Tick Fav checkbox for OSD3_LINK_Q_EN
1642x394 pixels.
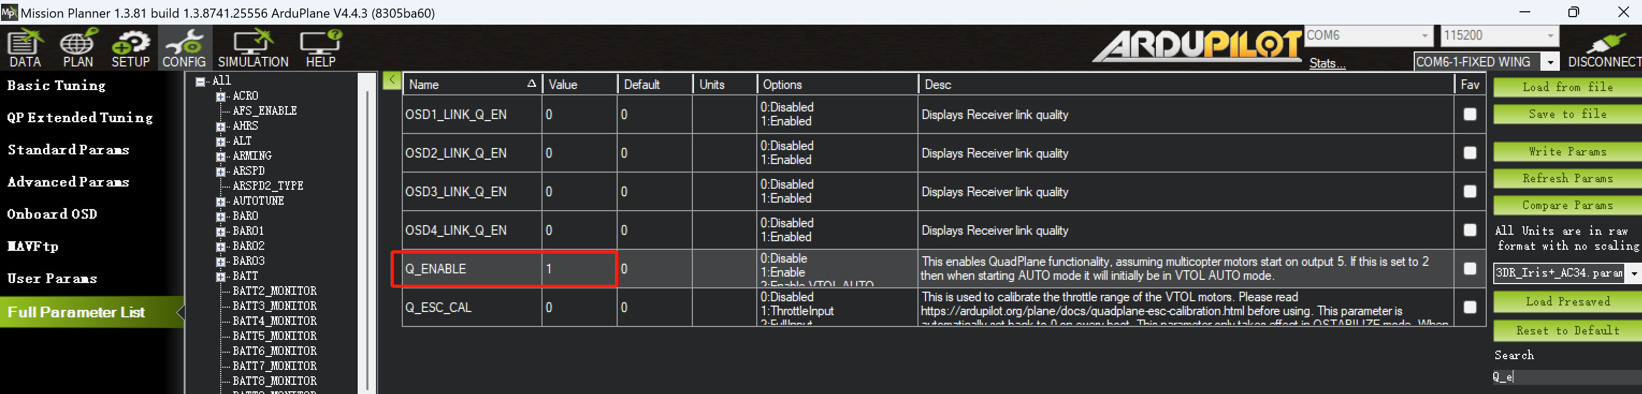pos(1469,191)
